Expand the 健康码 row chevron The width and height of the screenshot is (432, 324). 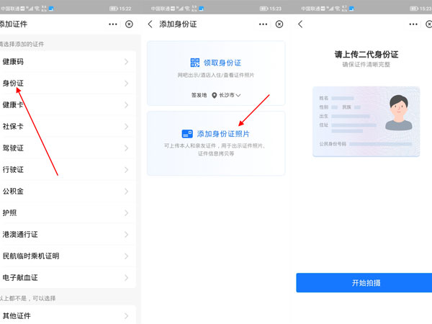126,62
